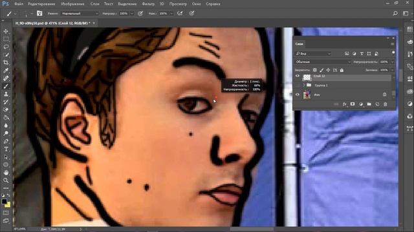
Task: Toggle visibility of Фон layer
Action: point(298,95)
